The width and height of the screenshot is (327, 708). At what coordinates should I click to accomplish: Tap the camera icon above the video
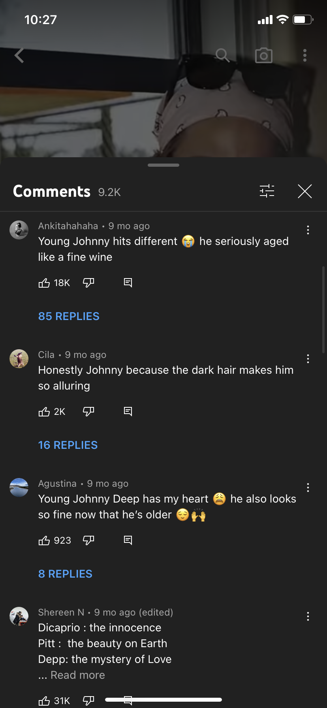pos(264,56)
